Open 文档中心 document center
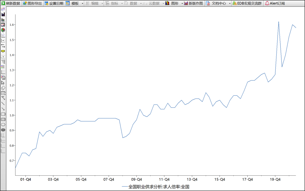The width and height of the screenshot is (305, 191). (217, 3)
